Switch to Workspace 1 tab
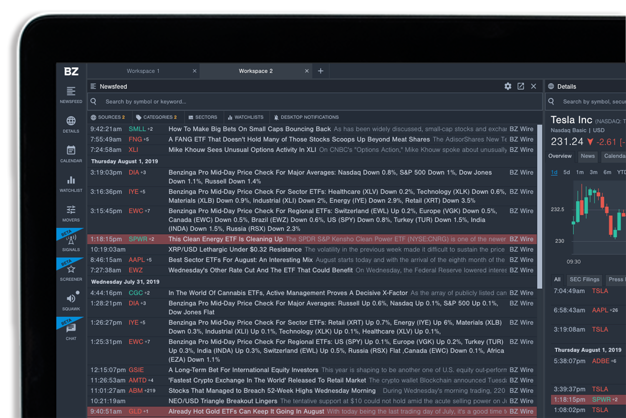This screenshot has height=418, width=626. [143, 71]
